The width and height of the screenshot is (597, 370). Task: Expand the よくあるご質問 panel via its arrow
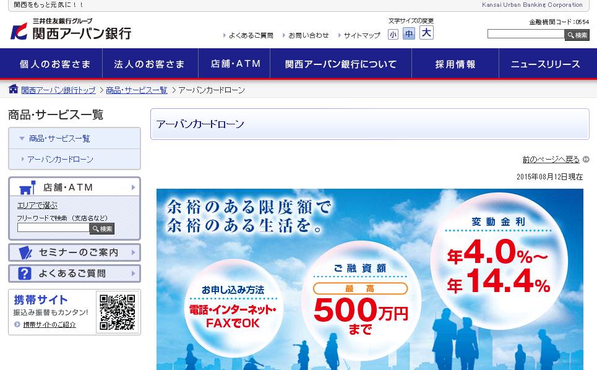(135, 273)
